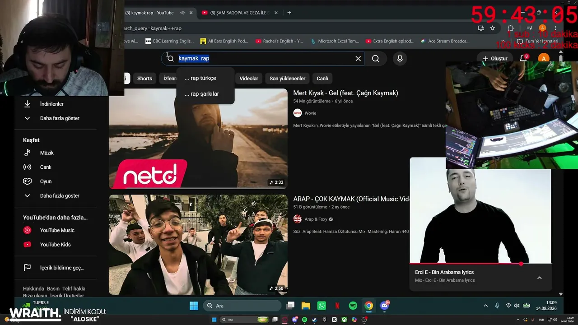The width and height of the screenshot is (578, 325).
Task: Open the Chrome extensions puzzle icon
Action: click(511, 28)
